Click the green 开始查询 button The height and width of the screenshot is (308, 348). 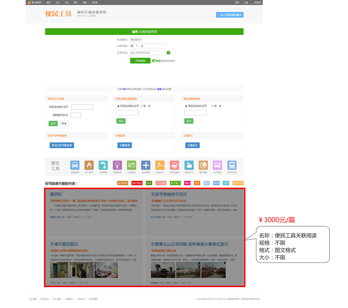point(140,61)
